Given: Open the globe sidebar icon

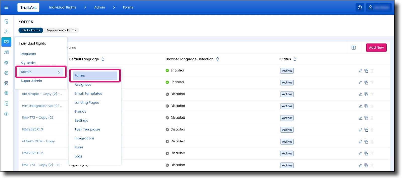Looking at the screenshot, I should point(6,93).
